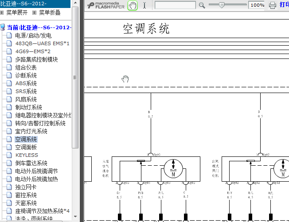Image resolution: width=289 pixels, height=222 pixels.
Task: Select the text selection cursor tool
Action: coord(144,5)
